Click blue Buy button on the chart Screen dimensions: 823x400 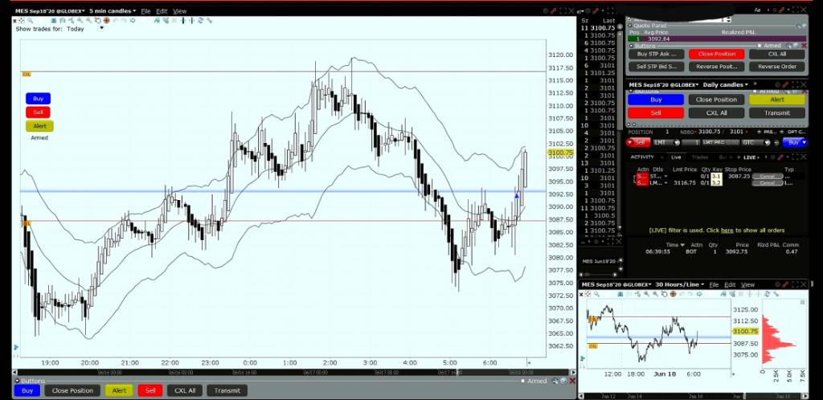click(x=39, y=99)
